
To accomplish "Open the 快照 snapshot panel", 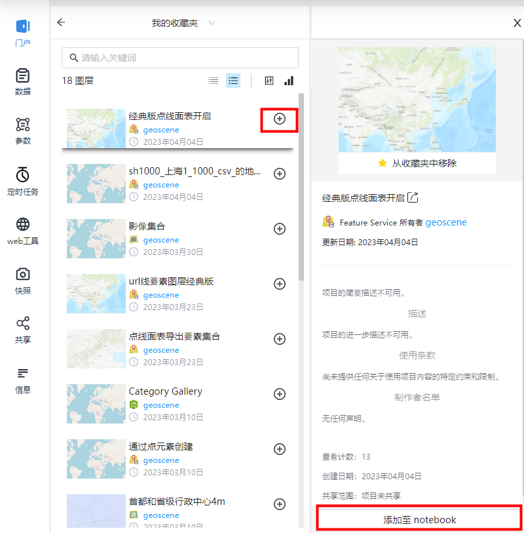I will pos(22,281).
